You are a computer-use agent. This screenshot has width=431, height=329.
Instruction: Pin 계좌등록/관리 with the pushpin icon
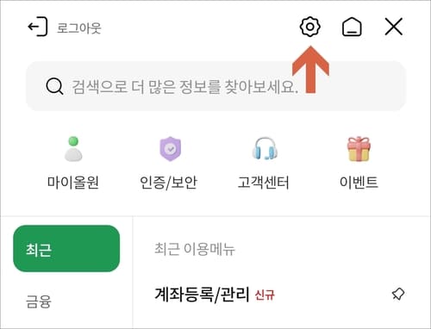click(398, 295)
